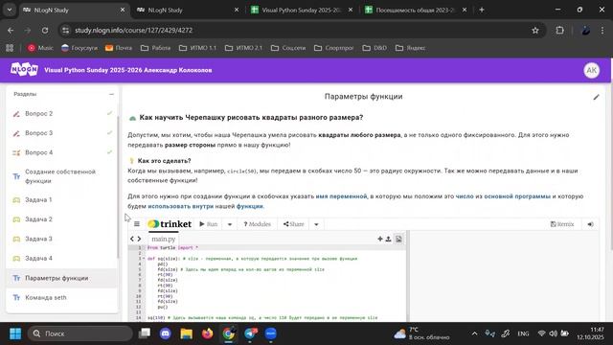The image size is (613, 345).
Task: Share the trinket
Action: [294, 224]
